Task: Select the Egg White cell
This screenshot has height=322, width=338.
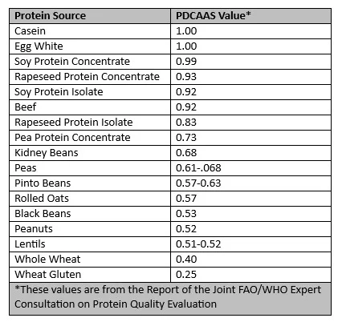Action: click(x=90, y=46)
